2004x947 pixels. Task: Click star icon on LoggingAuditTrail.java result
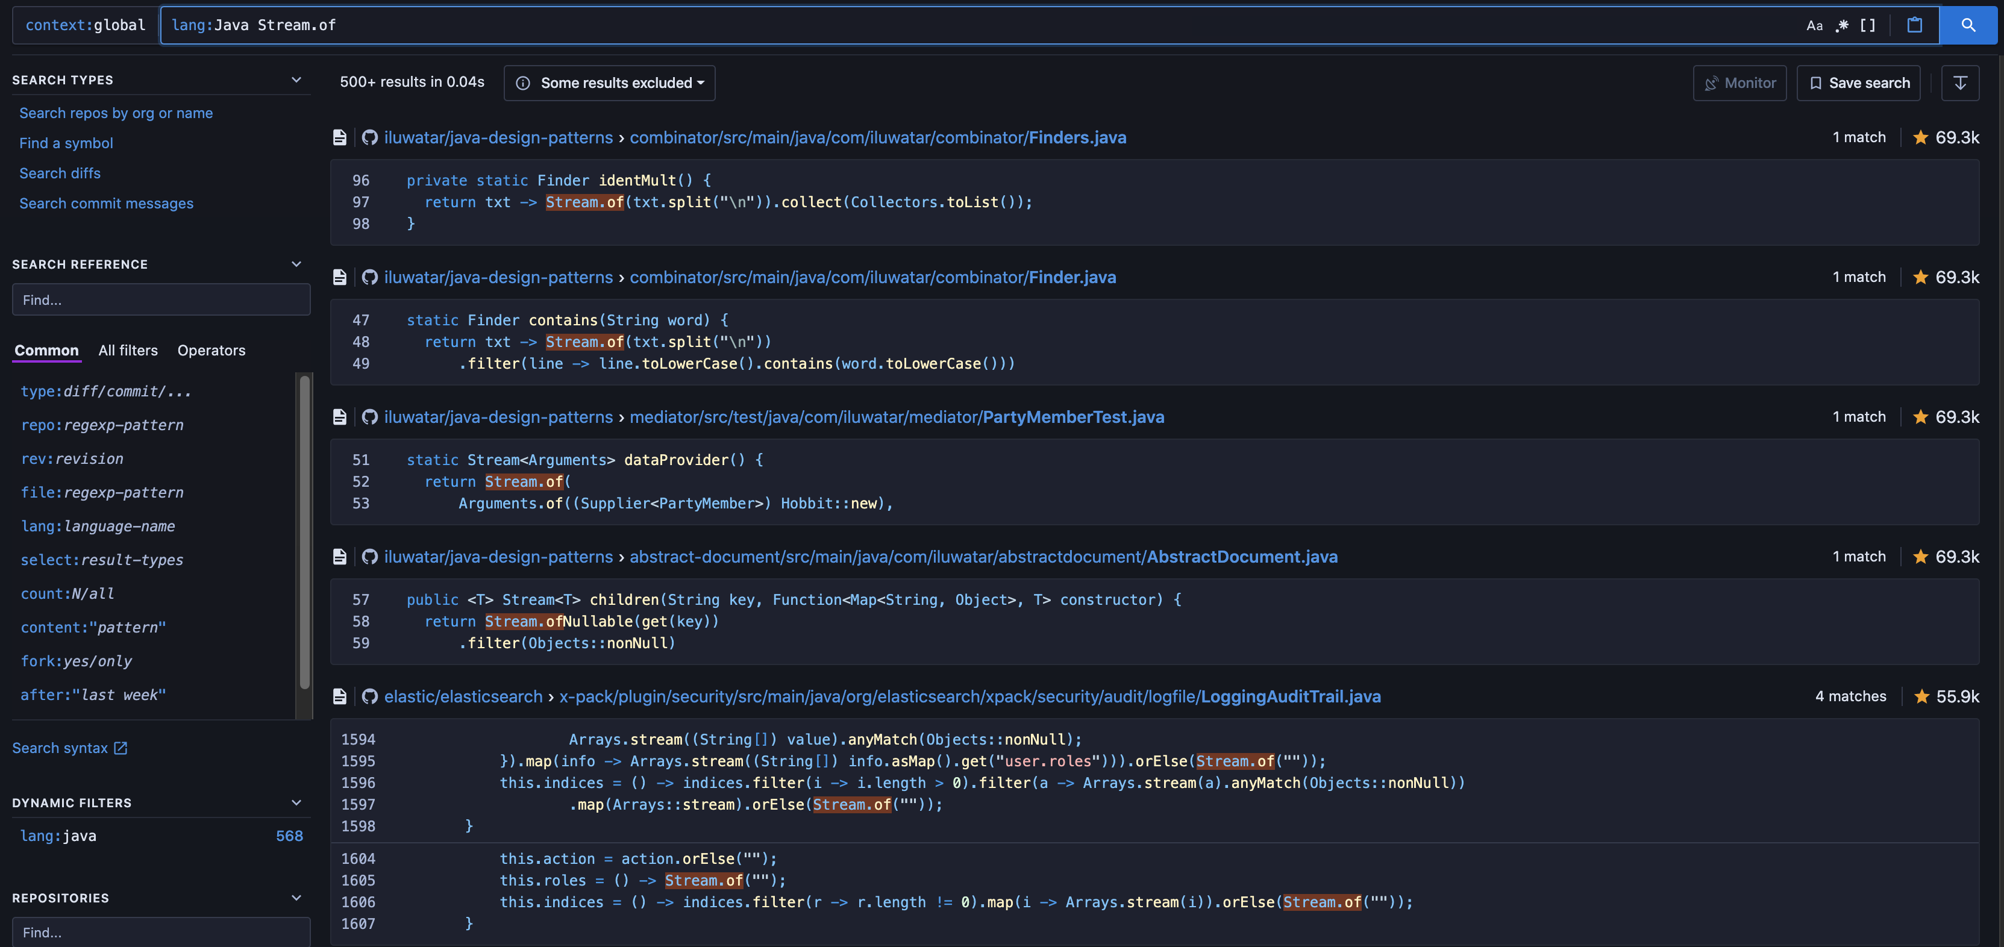tap(1921, 696)
